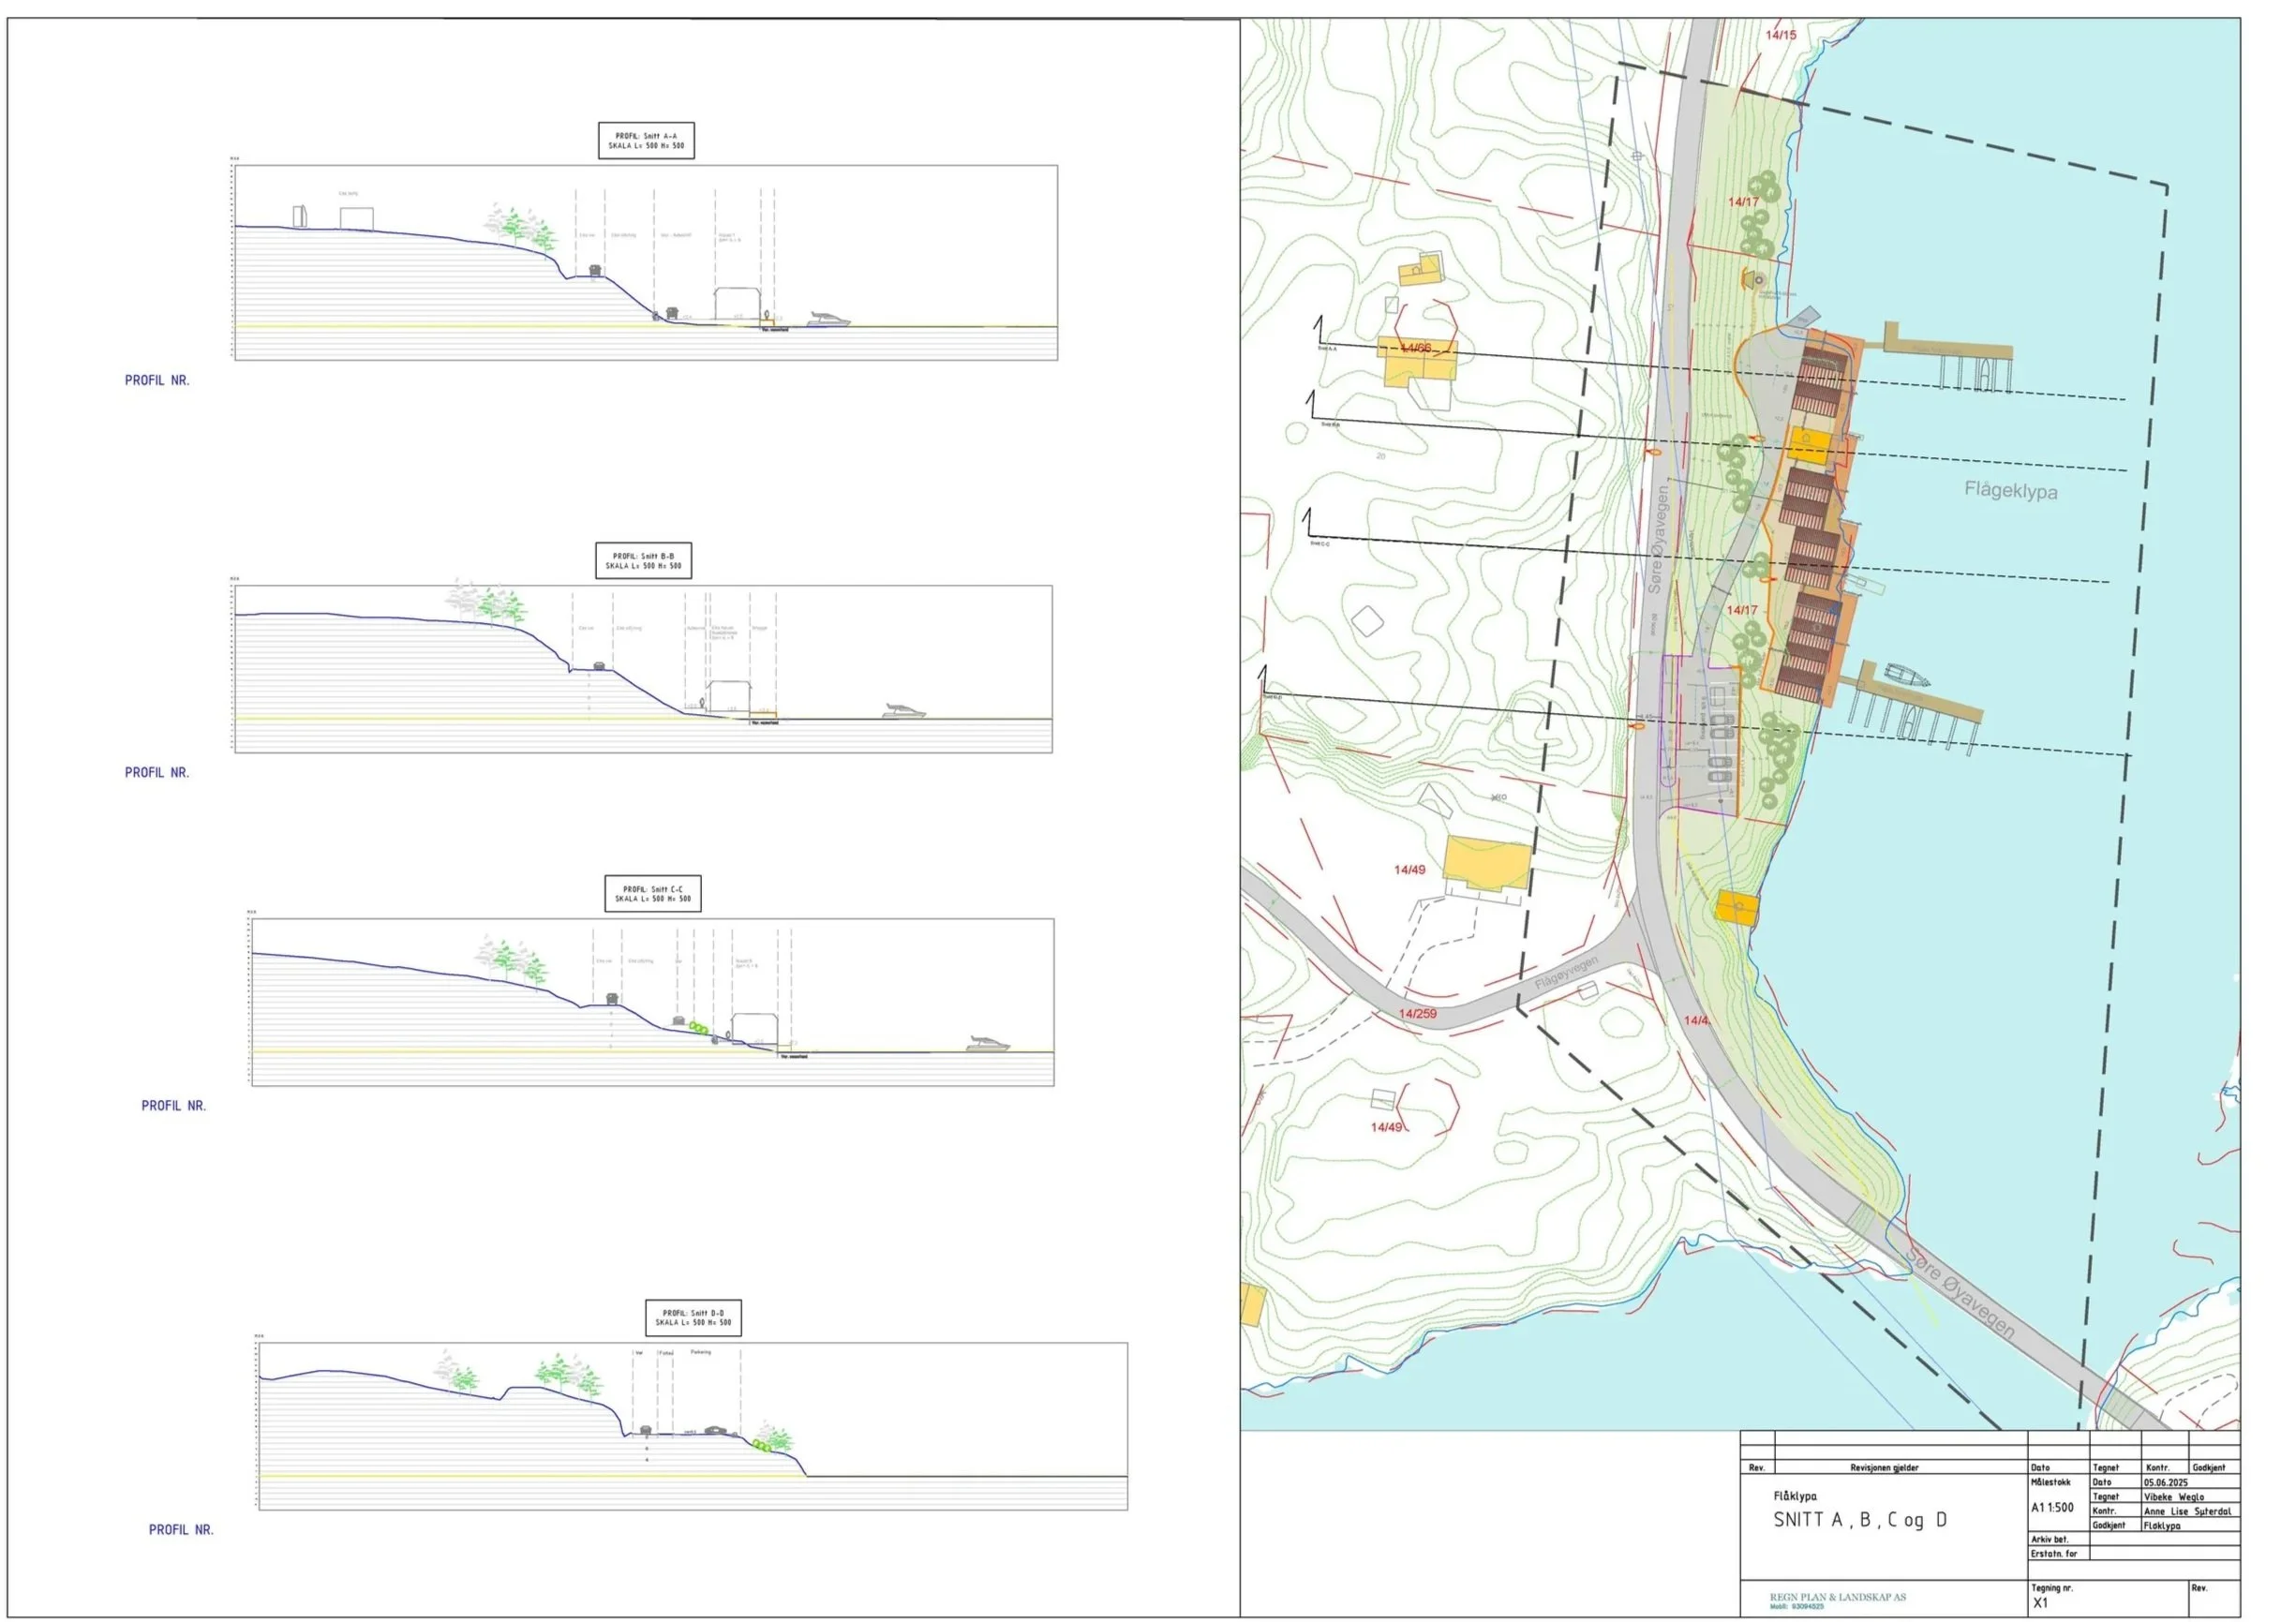
Task: Click the boat icon in profile C-C
Action: pyautogui.click(x=988, y=1044)
